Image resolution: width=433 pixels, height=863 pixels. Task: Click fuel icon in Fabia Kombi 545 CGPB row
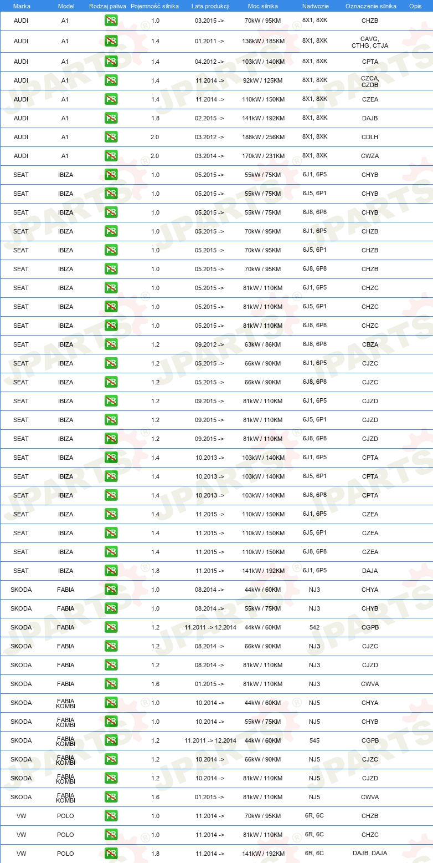(111, 740)
